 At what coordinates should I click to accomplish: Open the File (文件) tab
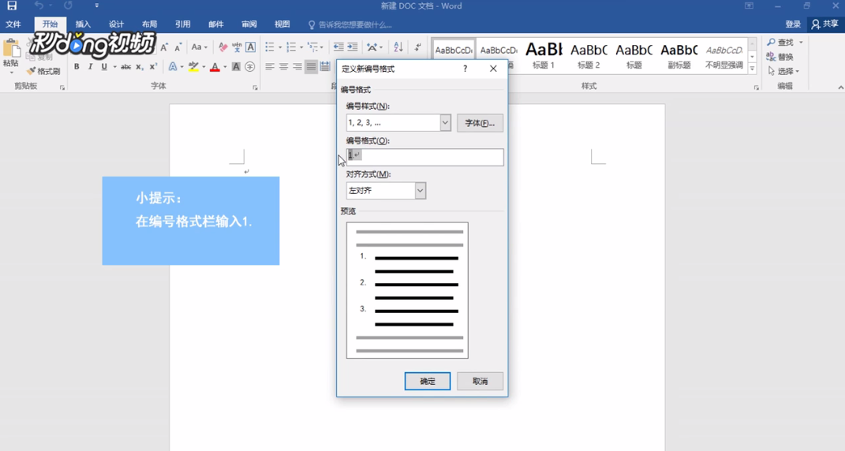point(13,24)
